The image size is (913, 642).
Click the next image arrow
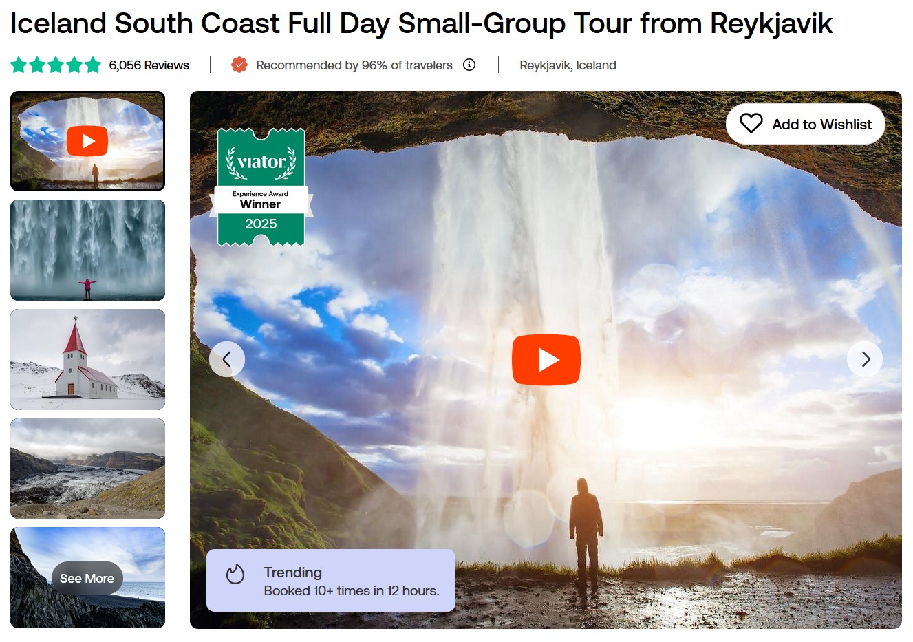click(865, 359)
